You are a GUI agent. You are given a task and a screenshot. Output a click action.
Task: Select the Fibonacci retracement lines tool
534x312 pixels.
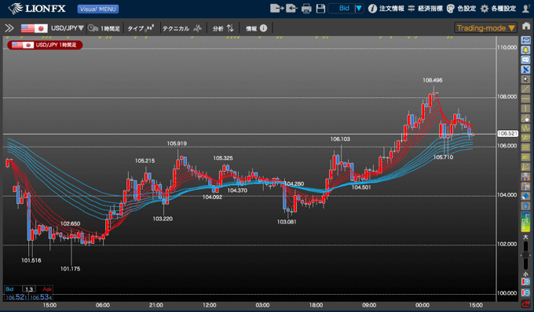tap(525, 157)
